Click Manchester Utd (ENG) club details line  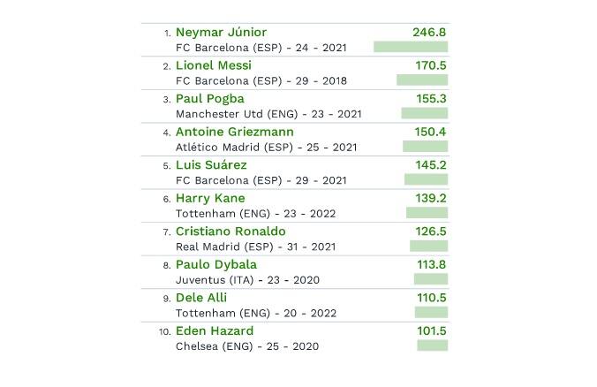[268, 114]
